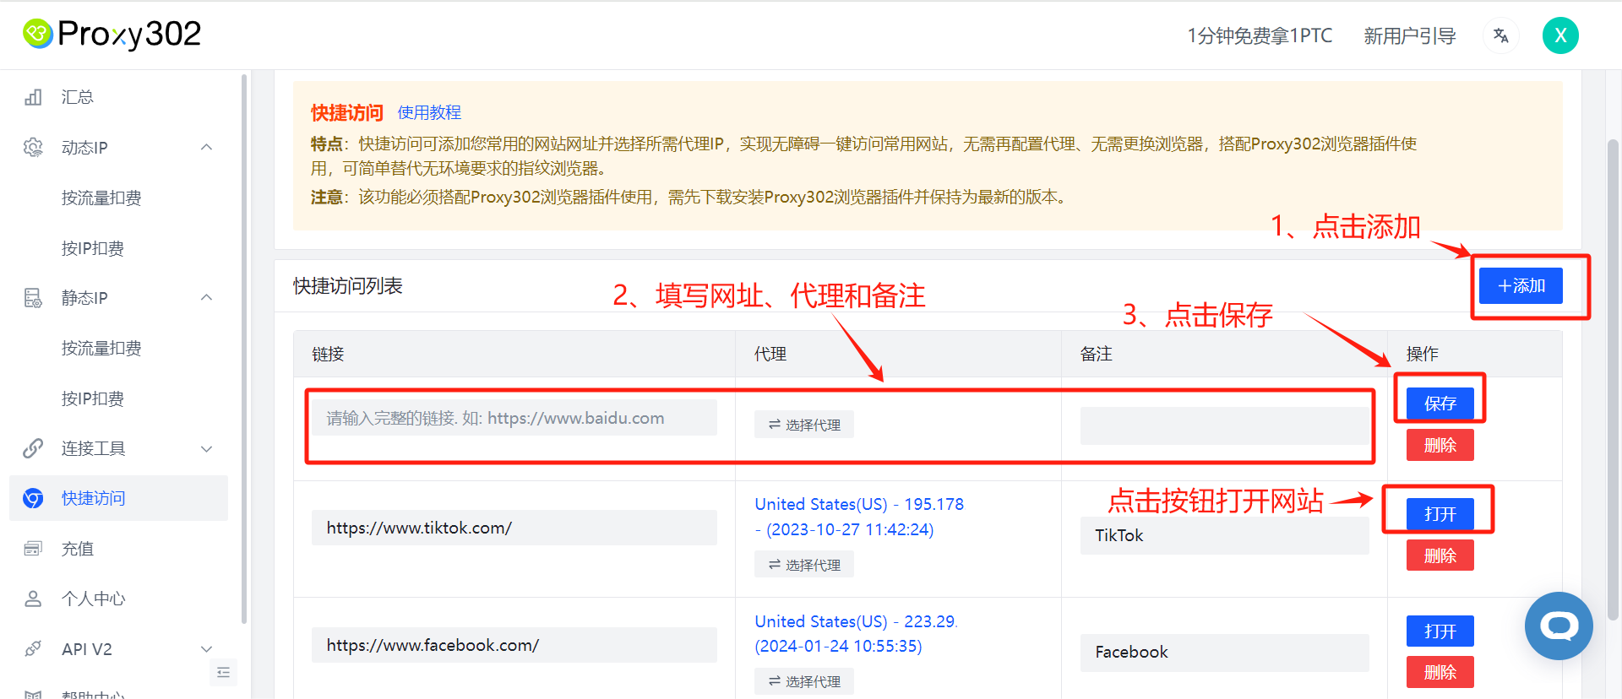This screenshot has width=1622, height=699.
Task: Select 按IP扣费 under 动态IP
Action: click(93, 248)
